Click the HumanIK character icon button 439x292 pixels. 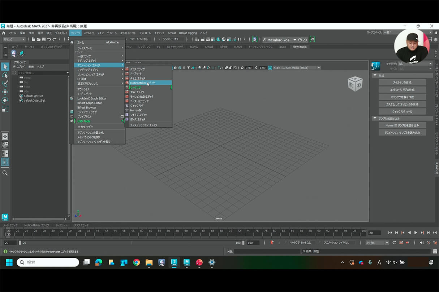376,66
